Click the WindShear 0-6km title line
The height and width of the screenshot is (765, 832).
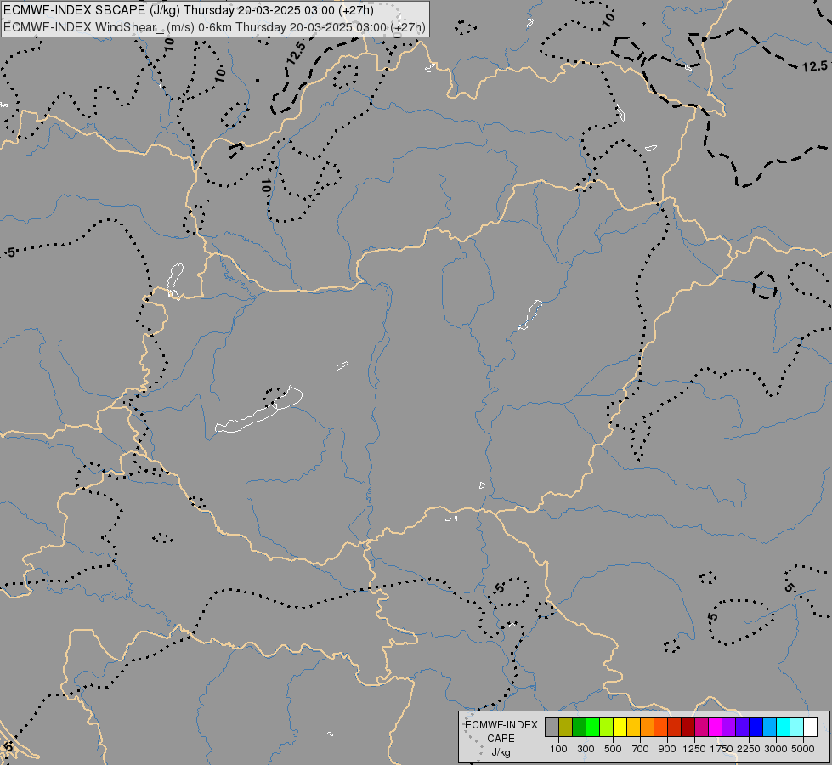(214, 27)
